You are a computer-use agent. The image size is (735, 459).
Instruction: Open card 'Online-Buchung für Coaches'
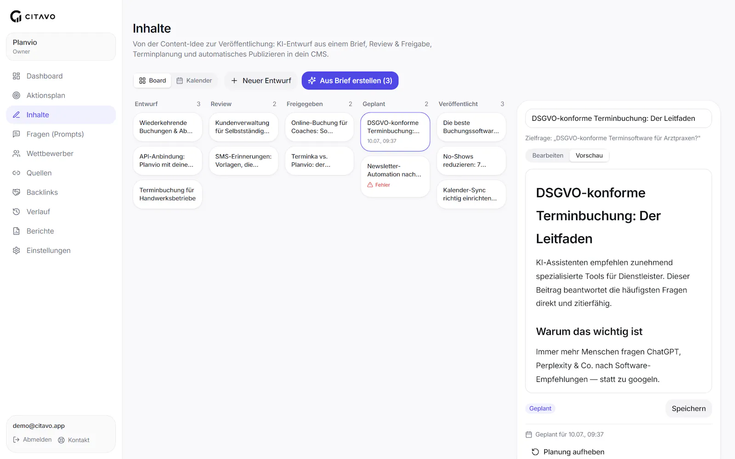click(319, 127)
